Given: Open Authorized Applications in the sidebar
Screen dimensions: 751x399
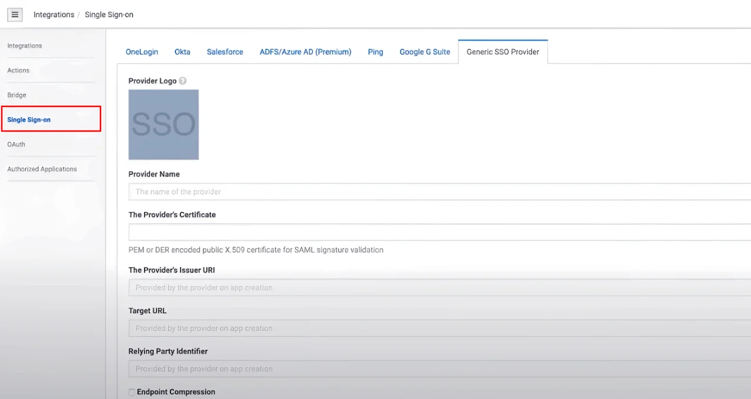Looking at the screenshot, I should (x=42, y=169).
